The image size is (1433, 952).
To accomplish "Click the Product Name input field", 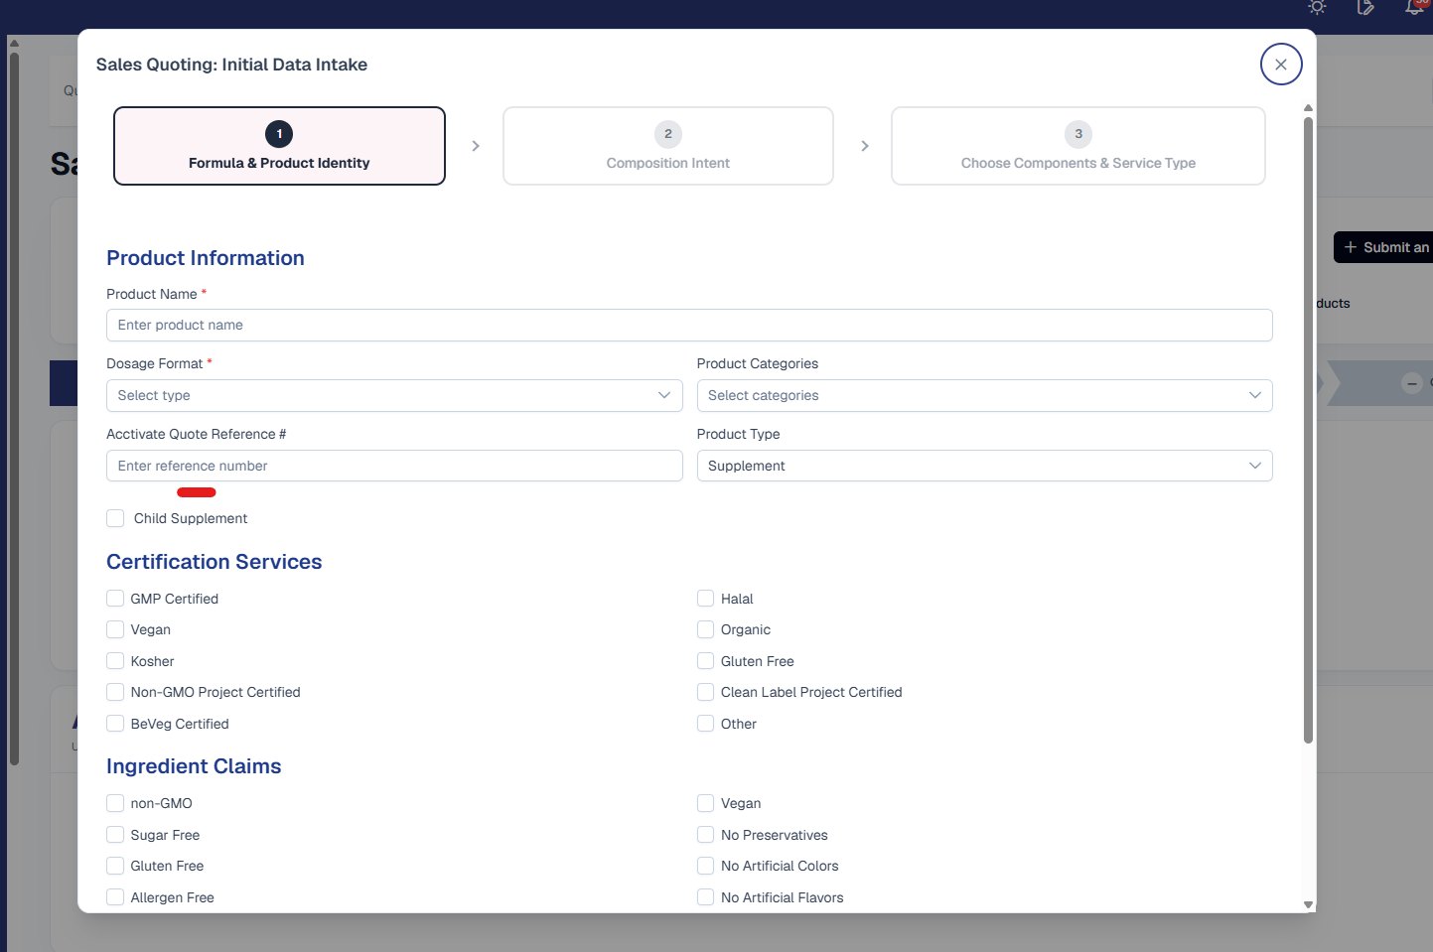I will coord(689,325).
